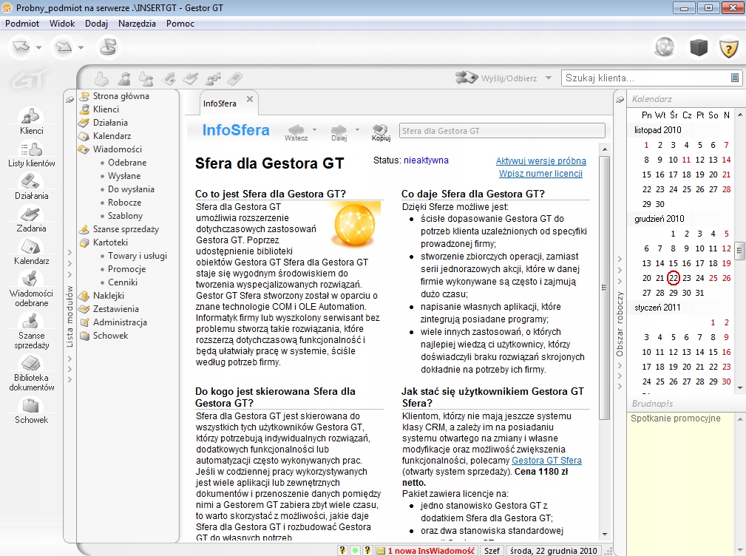Click the Wpisz numer licencji link

coord(540,174)
